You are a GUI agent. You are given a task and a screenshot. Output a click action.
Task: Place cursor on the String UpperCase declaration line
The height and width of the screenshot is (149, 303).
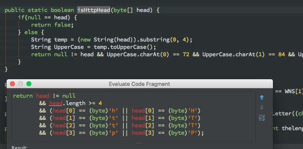point(93,47)
